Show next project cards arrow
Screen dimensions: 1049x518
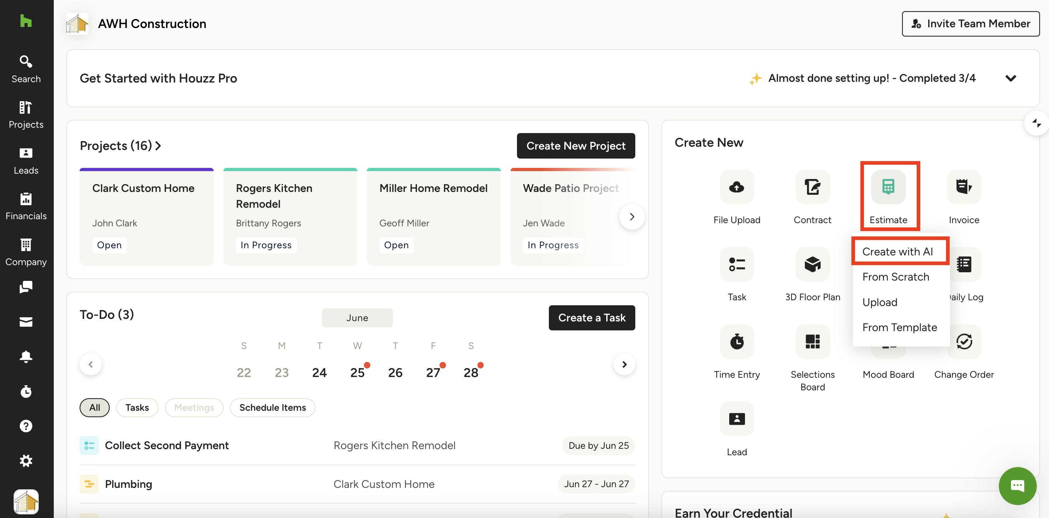click(632, 216)
